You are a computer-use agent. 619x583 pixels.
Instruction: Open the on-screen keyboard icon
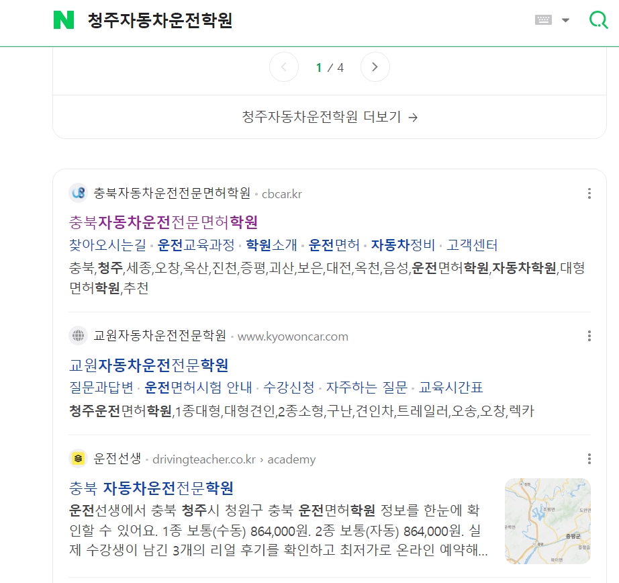tap(543, 19)
